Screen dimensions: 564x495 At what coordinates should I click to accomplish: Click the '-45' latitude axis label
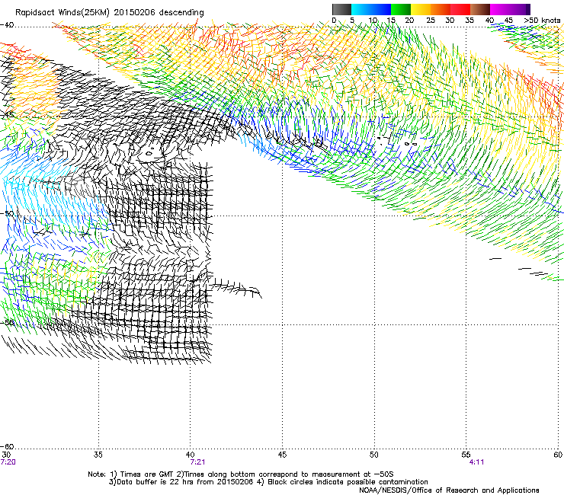pos(7,115)
